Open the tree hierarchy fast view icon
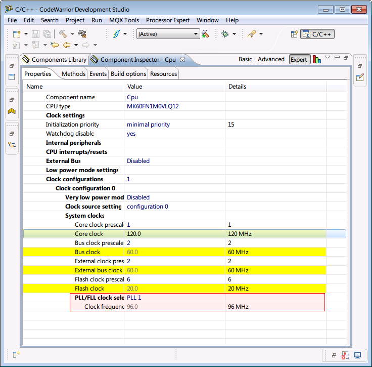Viewport: 372px width, 367px height. coord(12,145)
